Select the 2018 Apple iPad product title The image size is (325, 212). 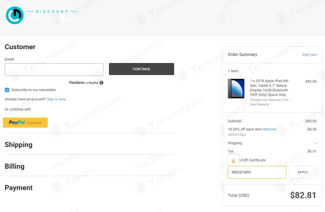pos(269,88)
